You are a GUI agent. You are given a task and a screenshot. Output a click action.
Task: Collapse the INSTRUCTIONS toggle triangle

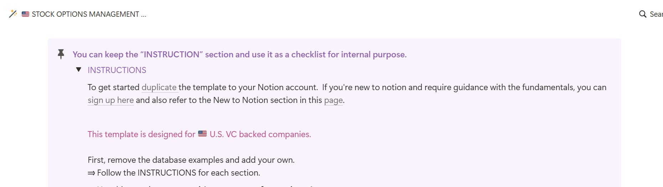pyautogui.click(x=79, y=70)
